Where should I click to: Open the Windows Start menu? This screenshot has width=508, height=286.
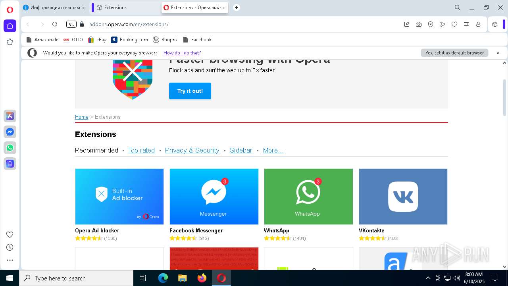point(10,278)
